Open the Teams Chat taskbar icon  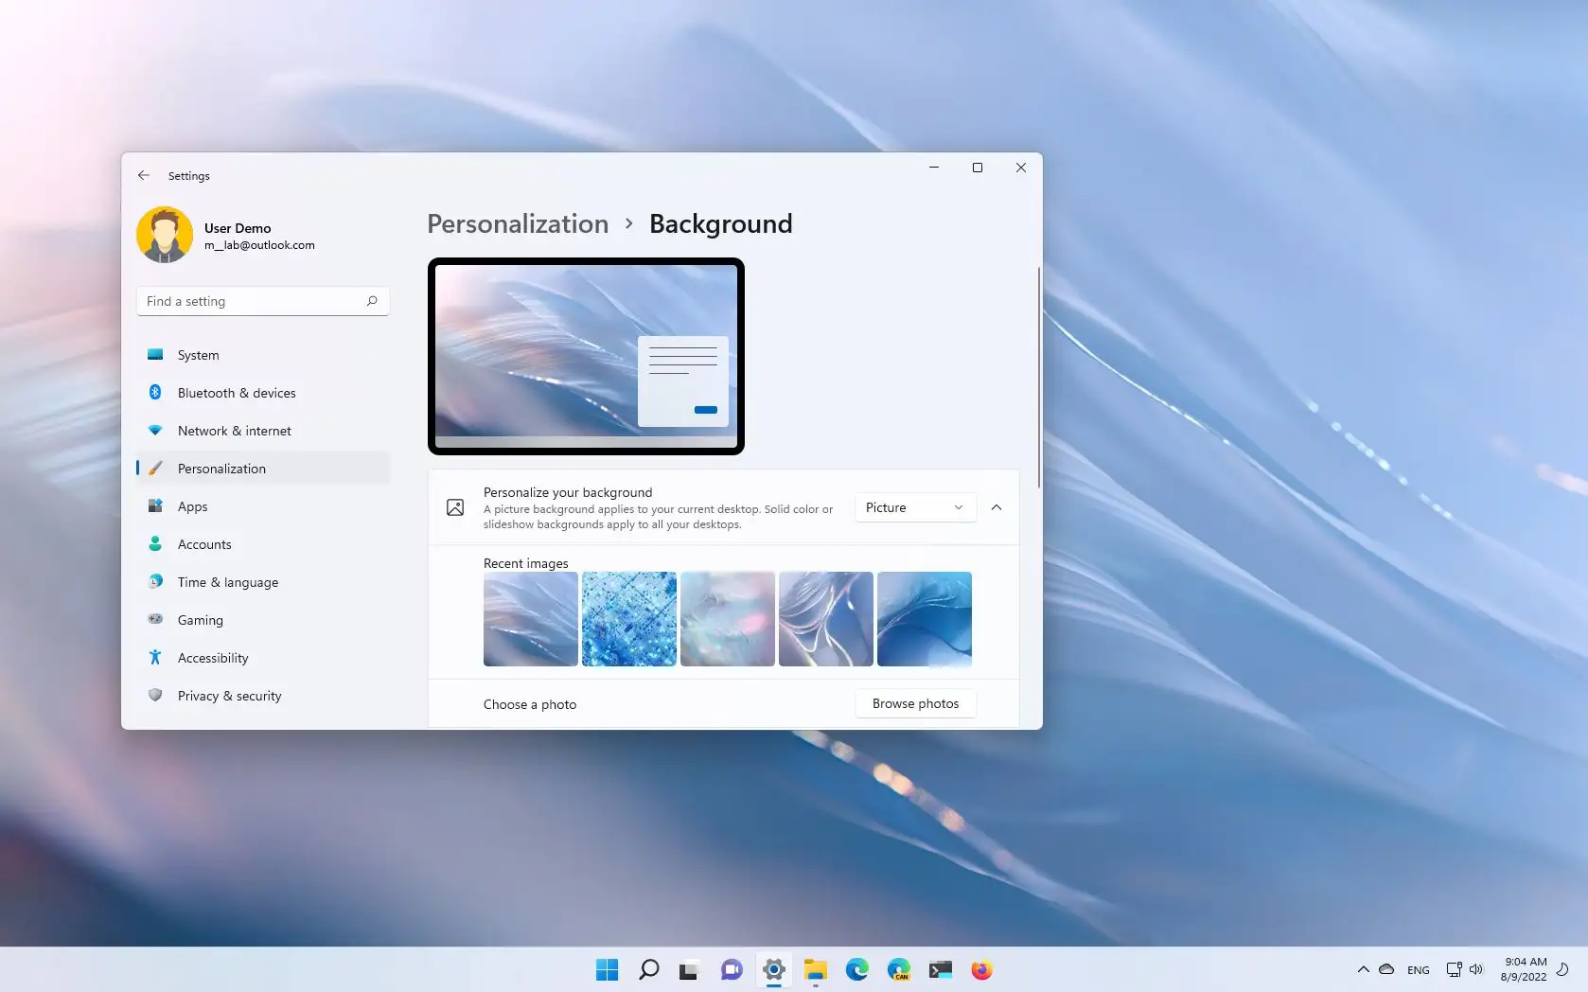732,969
